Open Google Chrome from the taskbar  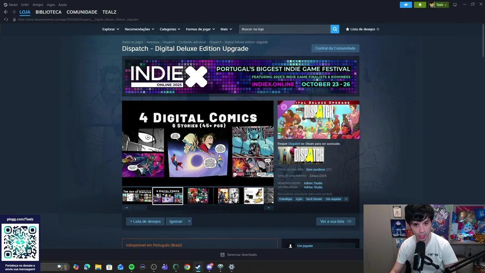coord(187,267)
